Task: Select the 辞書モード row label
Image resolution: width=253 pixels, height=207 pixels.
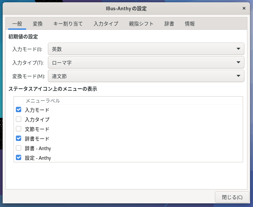Action: click(37, 139)
